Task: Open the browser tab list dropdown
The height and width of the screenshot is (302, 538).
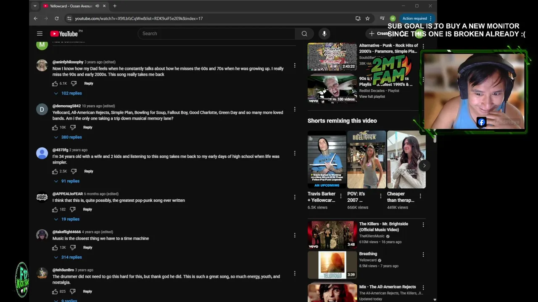Action: (x=35, y=6)
